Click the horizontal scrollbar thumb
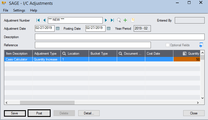 tap(47, 103)
